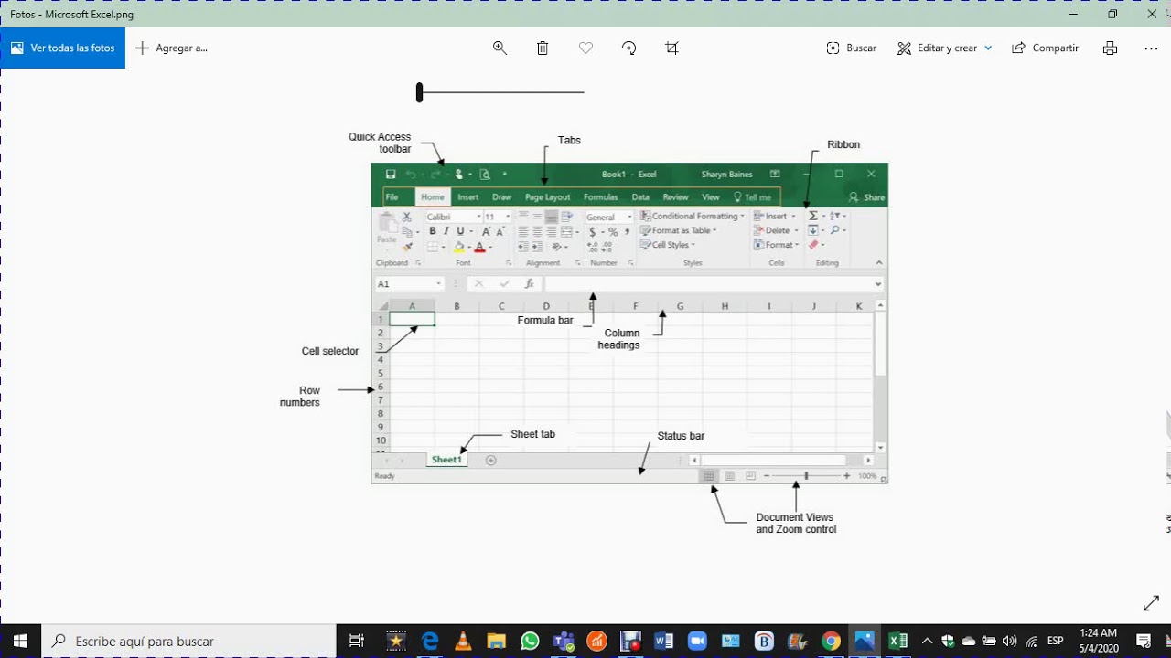Open the notification center icon
Viewport: 1171px width, 658px height.
pos(1144,641)
